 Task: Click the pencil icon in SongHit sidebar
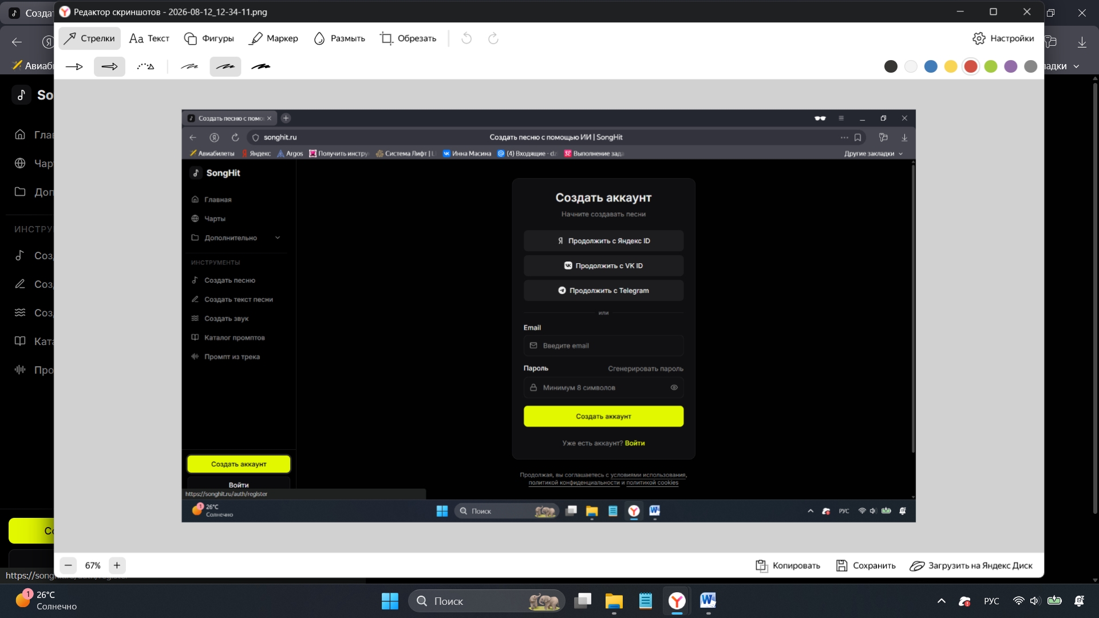coord(20,284)
